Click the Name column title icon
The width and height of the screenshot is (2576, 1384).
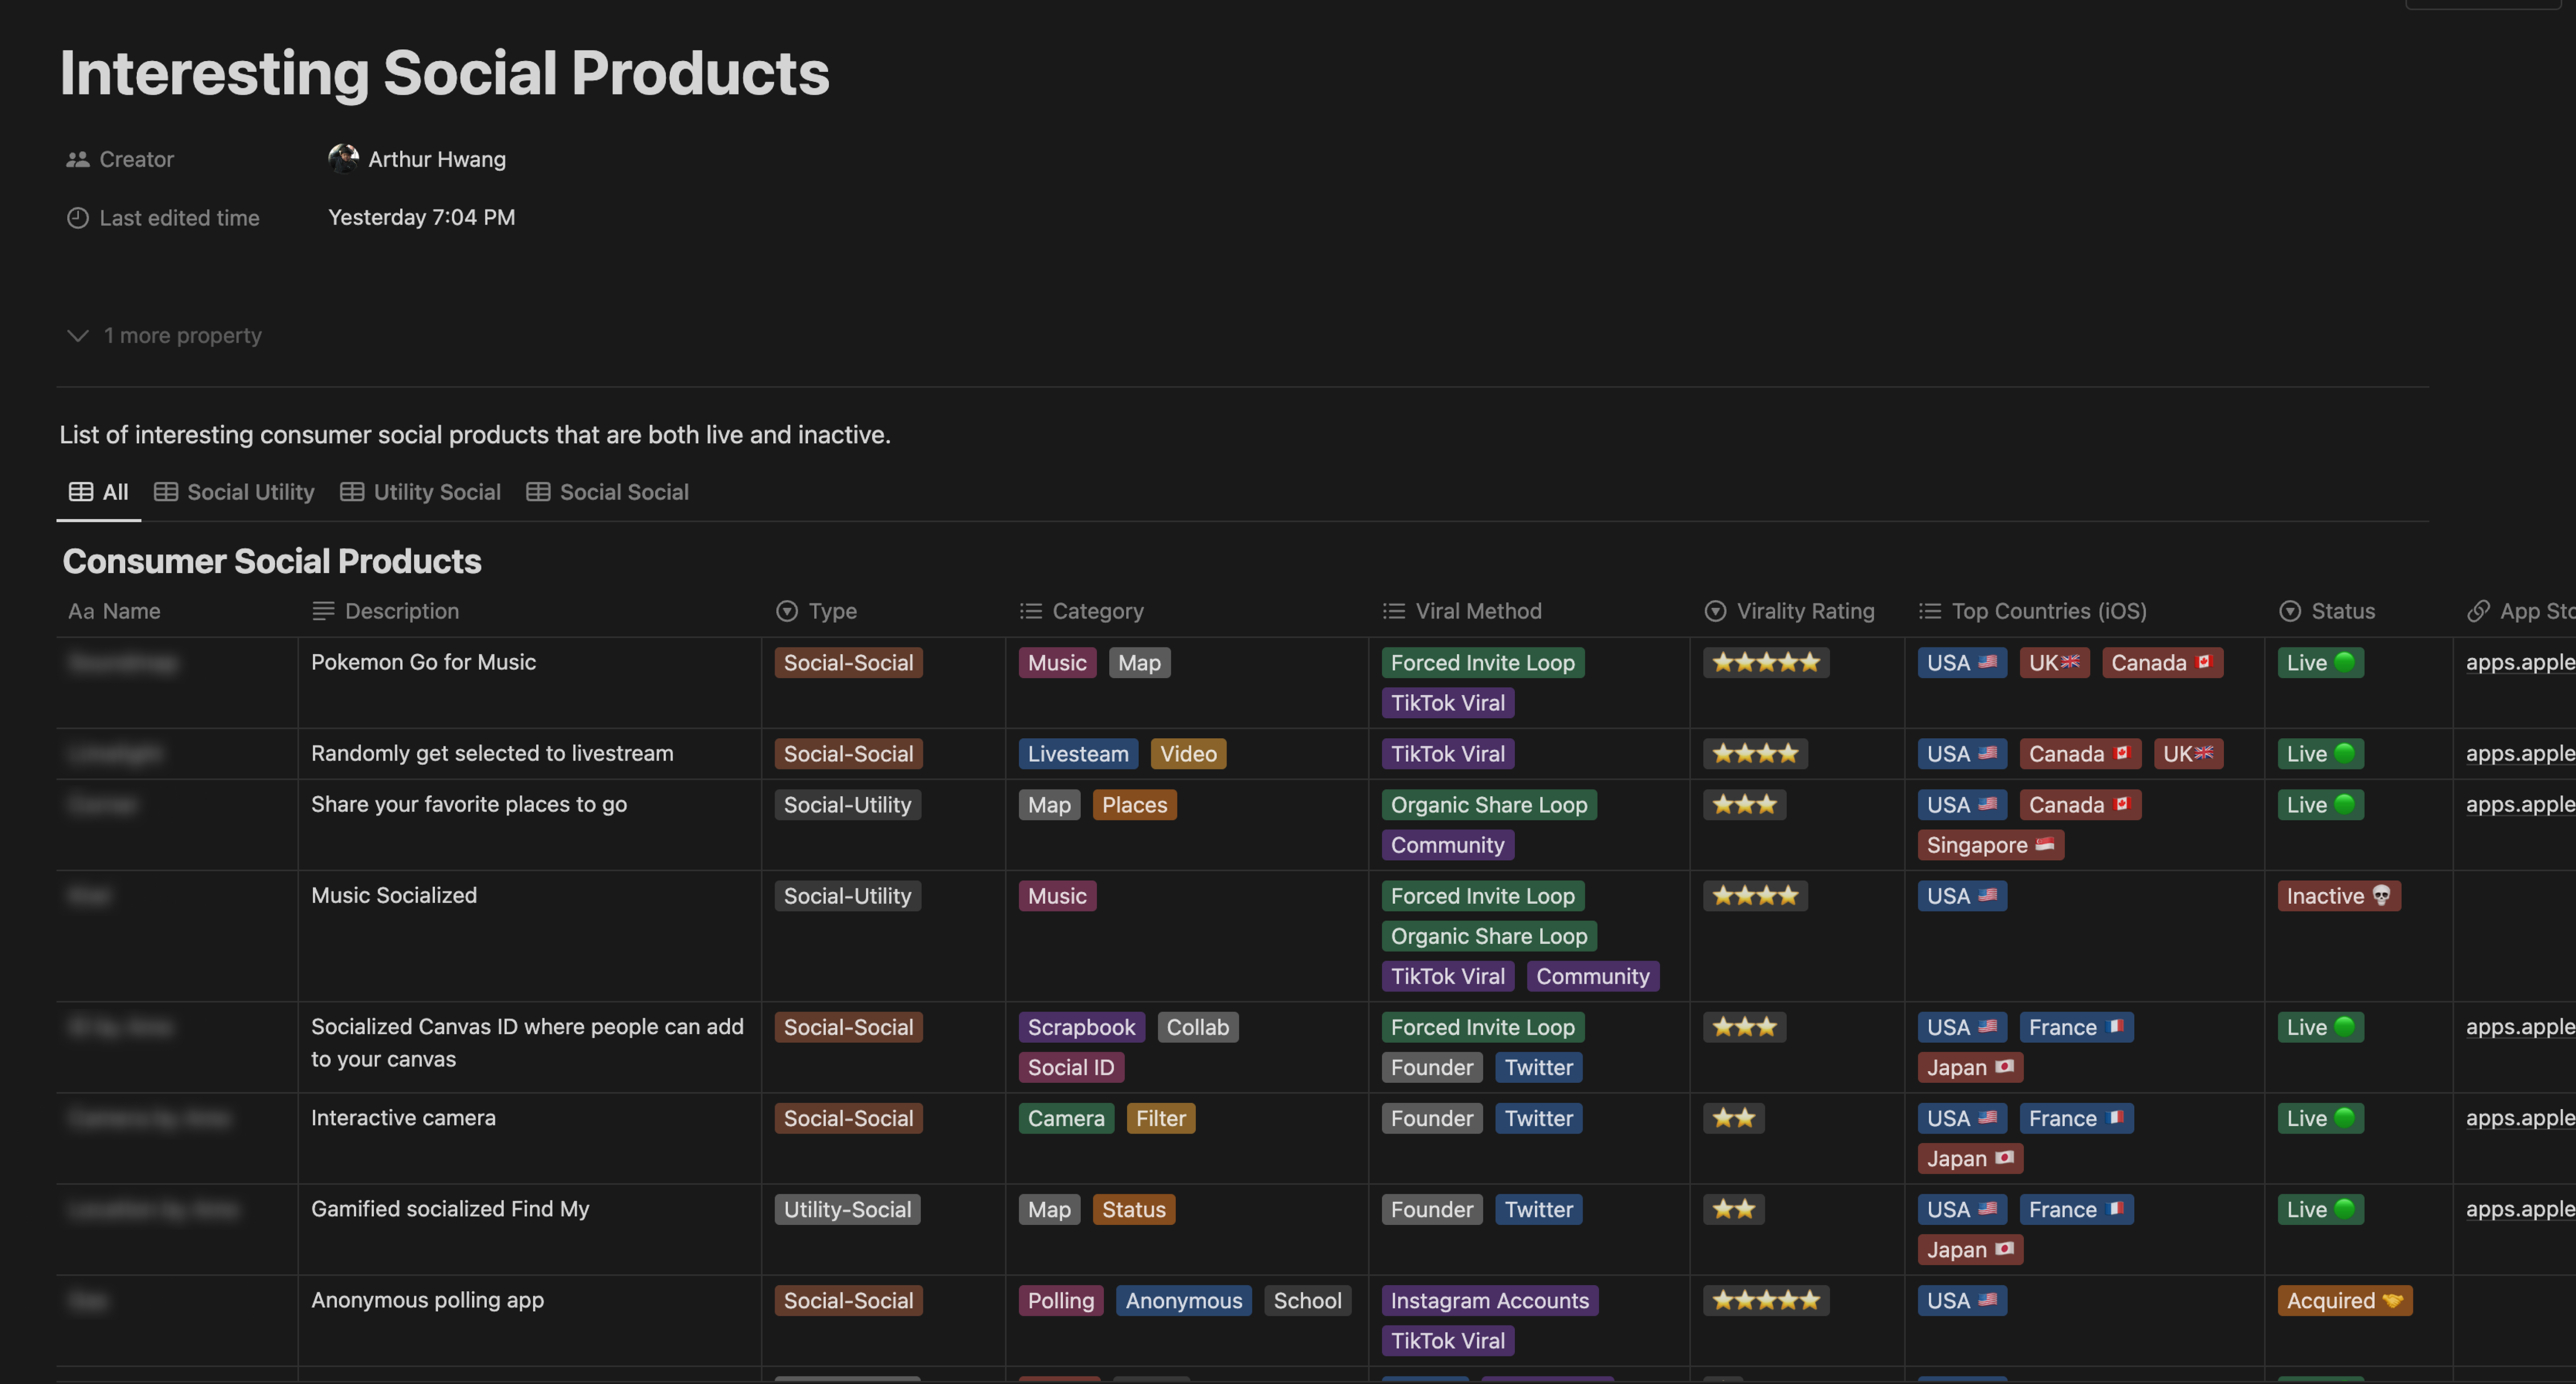81,611
